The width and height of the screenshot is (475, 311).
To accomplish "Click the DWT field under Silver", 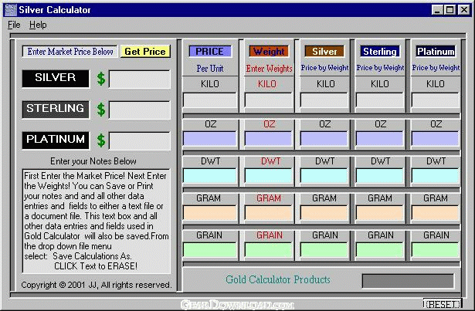I will [324, 176].
